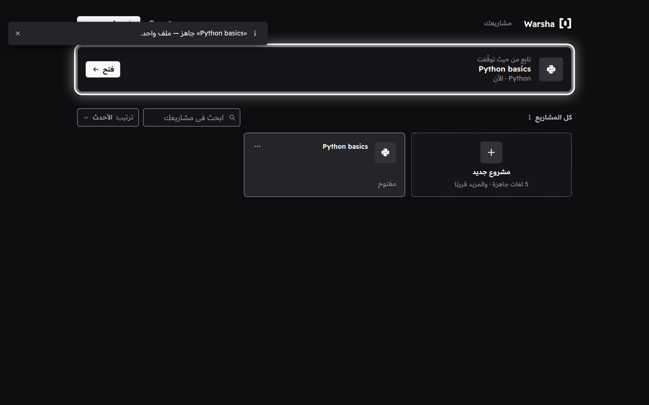Dismiss the Python basics ready notification

tap(18, 33)
